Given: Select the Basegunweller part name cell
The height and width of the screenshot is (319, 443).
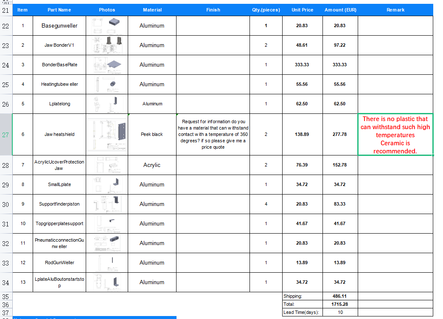Looking at the screenshot, I should click(59, 26).
